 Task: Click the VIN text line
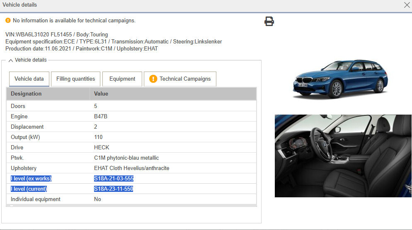tap(56, 35)
